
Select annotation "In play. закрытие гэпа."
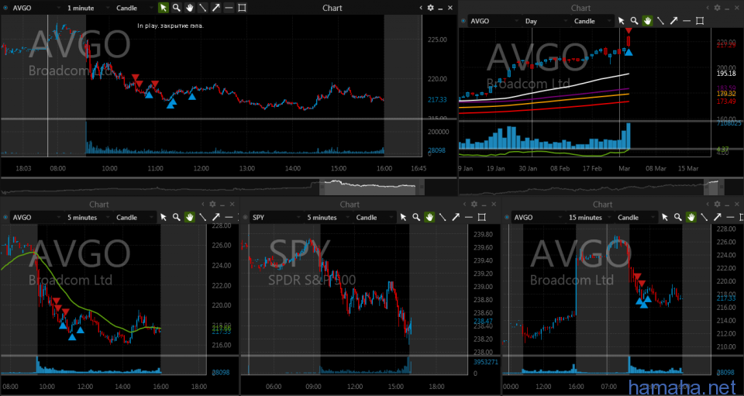pyautogui.click(x=170, y=26)
